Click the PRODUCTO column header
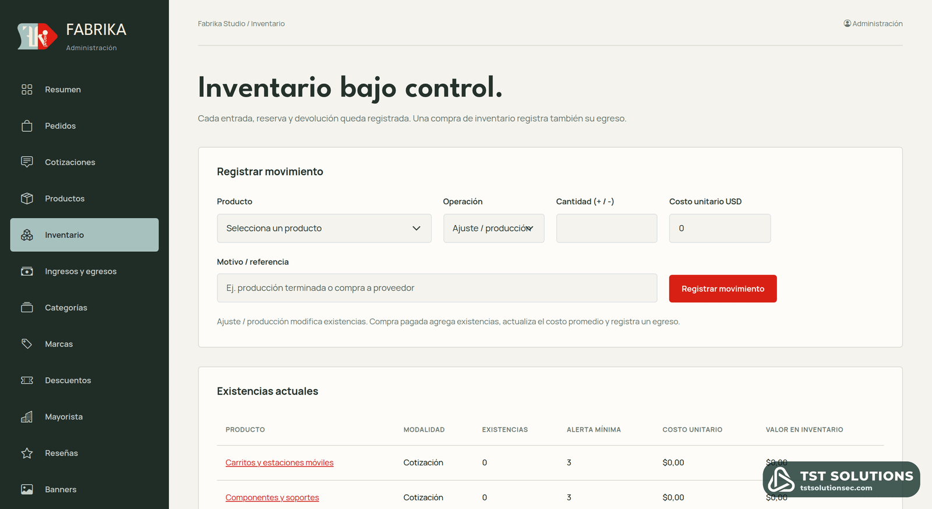Image resolution: width=932 pixels, height=509 pixels. click(x=245, y=430)
